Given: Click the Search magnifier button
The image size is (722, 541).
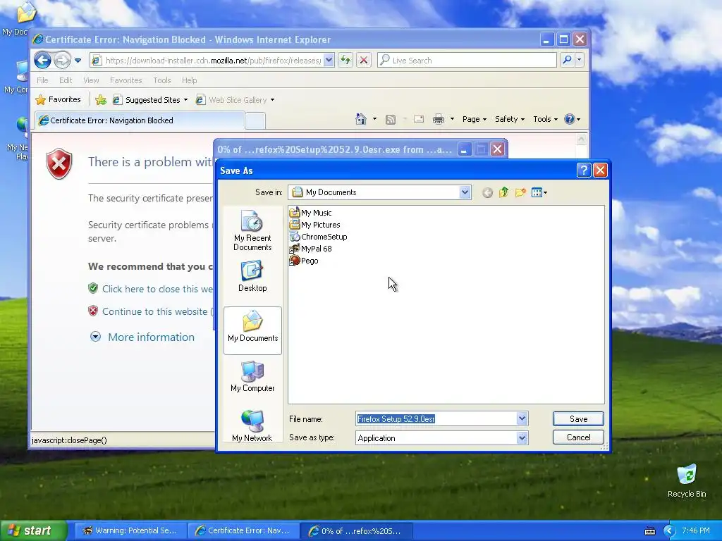Looking at the screenshot, I should click(x=568, y=61).
